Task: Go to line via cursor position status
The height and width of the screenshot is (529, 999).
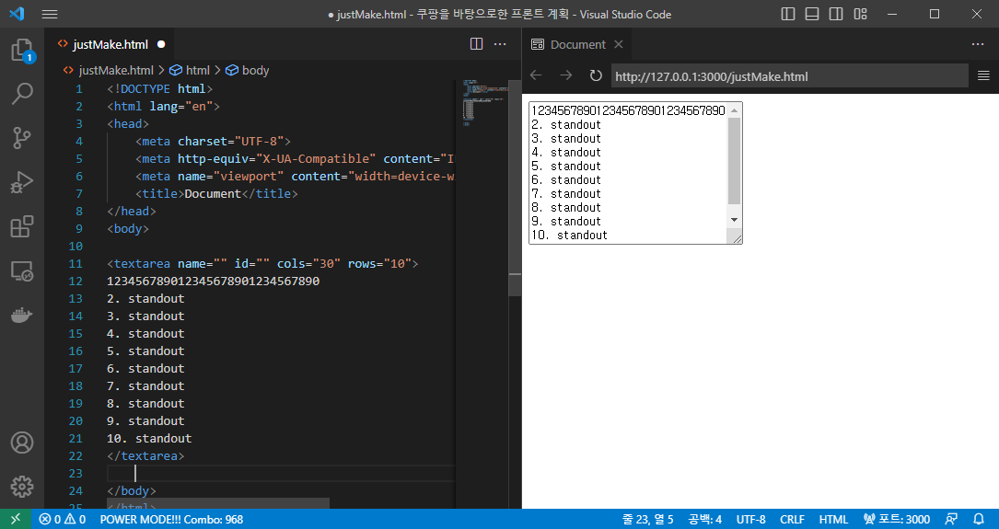Action: (x=647, y=519)
